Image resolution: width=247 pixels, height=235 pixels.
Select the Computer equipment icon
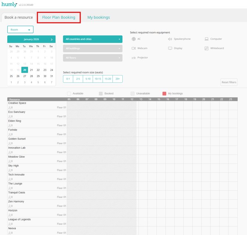(x=206, y=39)
